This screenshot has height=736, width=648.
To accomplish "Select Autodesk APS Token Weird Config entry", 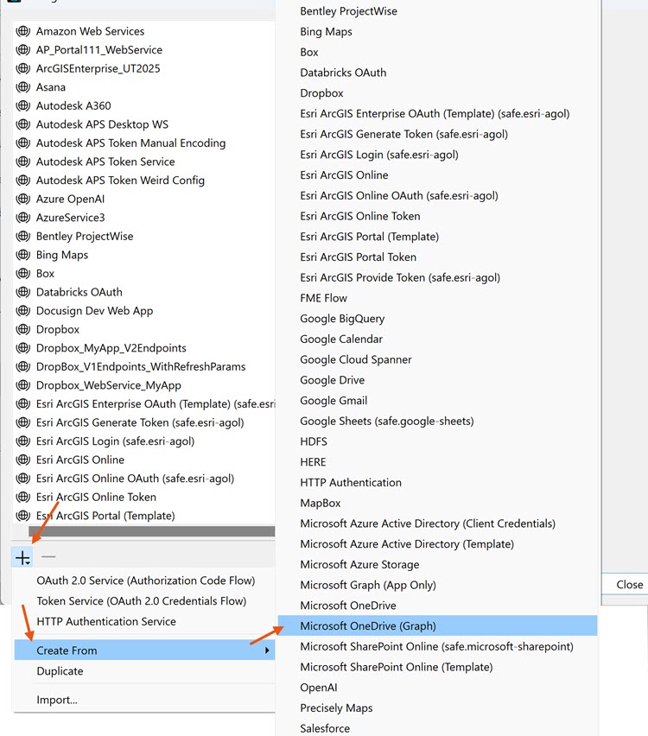I will (x=120, y=181).
